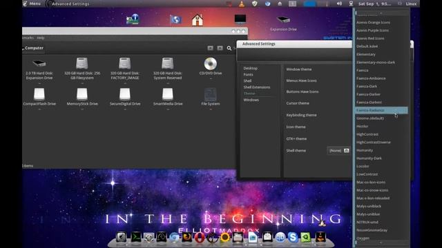Choose Elementary icon theme
Image resolution: width=442 pixels, height=248 pixels.
pos(366,54)
